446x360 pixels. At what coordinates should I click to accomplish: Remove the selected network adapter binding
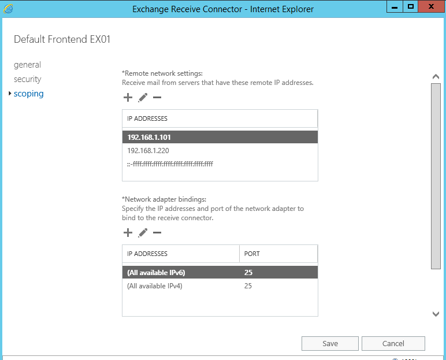pos(157,233)
